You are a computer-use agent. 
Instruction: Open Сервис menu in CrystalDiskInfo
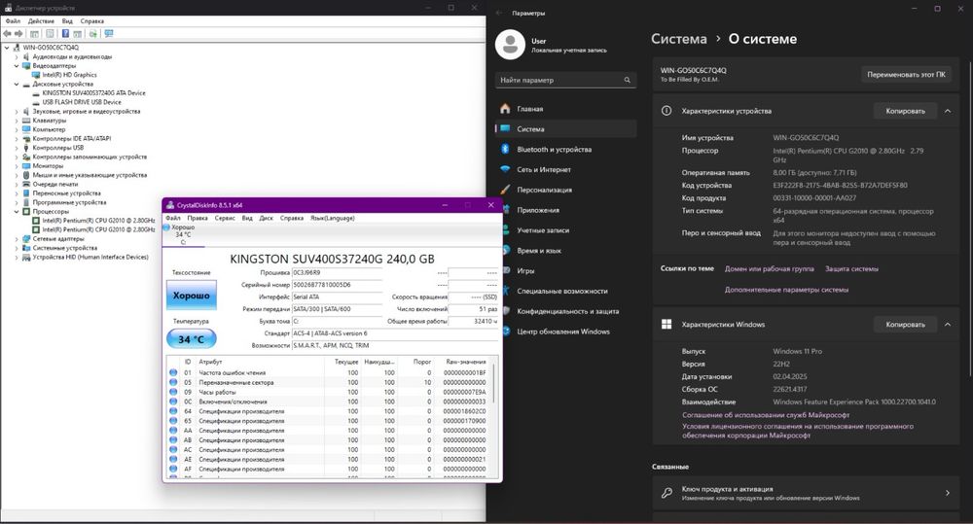(x=225, y=219)
